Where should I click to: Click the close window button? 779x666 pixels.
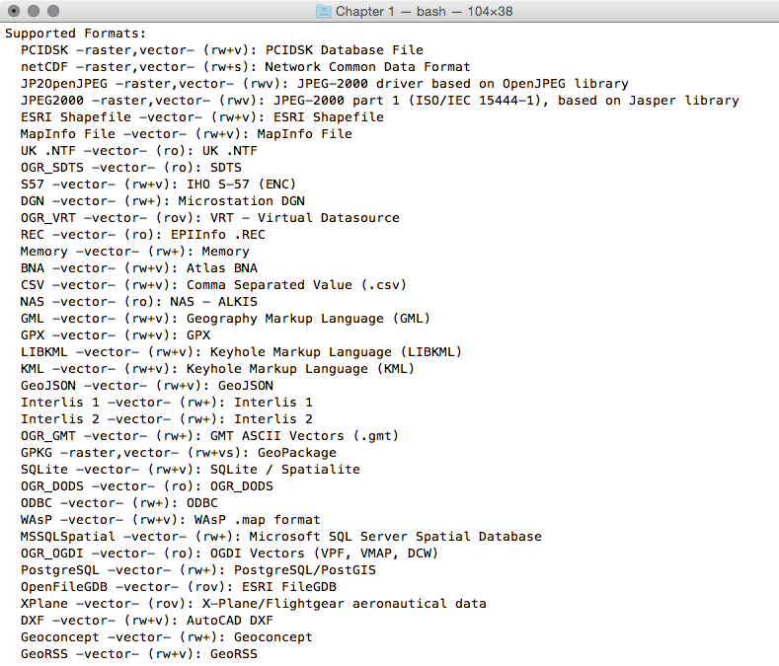pyautogui.click(x=14, y=11)
